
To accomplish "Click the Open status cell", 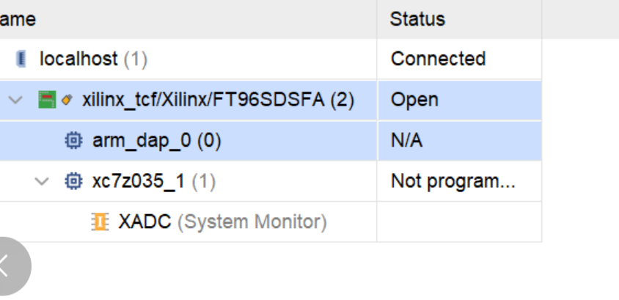I will click(x=459, y=100).
